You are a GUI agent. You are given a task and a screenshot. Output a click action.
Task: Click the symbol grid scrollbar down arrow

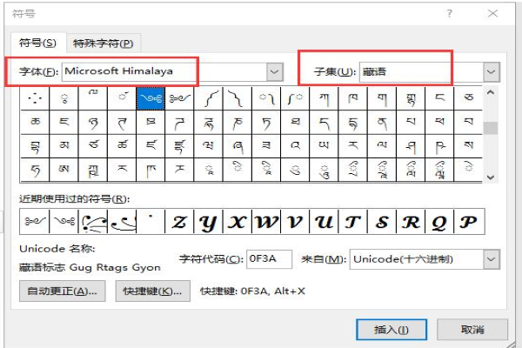pos(492,177)
